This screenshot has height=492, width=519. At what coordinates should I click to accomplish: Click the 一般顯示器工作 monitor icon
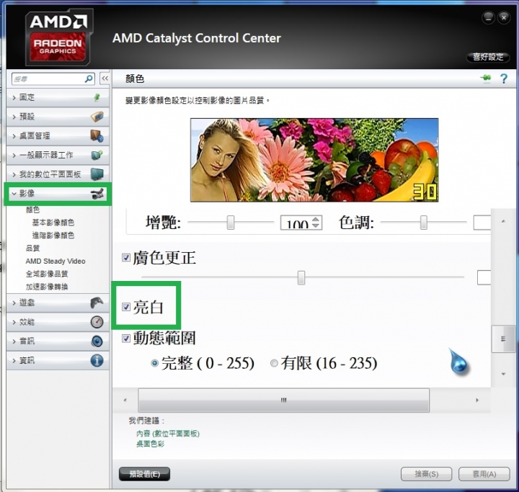click(97, 155)
